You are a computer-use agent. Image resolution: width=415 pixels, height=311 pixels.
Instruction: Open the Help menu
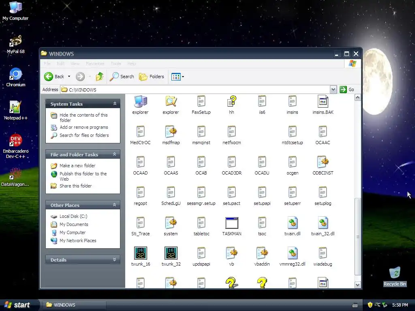coord(132,64)
